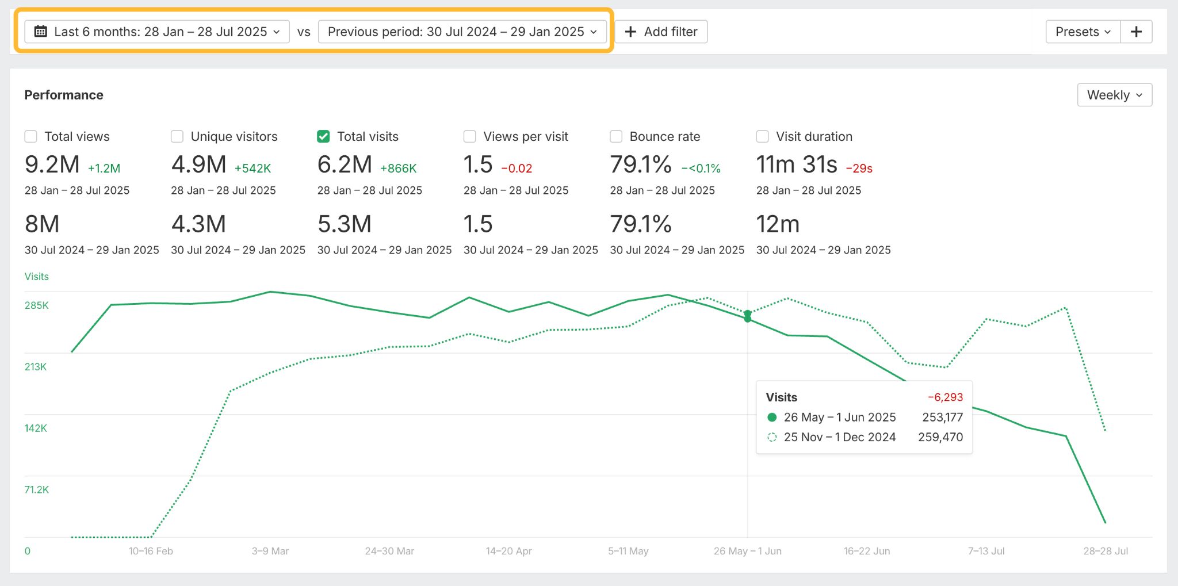This screenshot has height=586, width=1178.
Task: Click the 26 May – 1 Jun axis label
Action: (747, 550)
